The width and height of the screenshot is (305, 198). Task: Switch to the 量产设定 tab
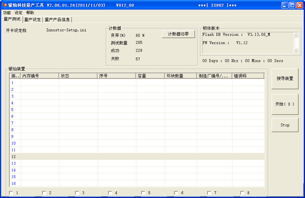pos(33,20)
